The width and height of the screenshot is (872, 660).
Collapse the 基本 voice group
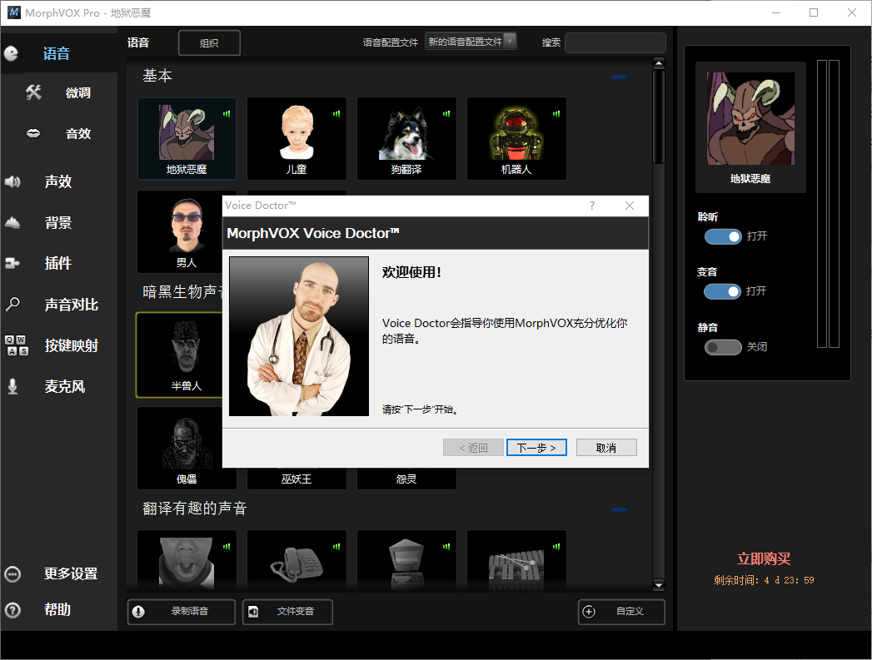[619, 77]
